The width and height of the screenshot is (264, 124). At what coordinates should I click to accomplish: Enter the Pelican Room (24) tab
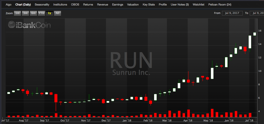click(220, 5)
